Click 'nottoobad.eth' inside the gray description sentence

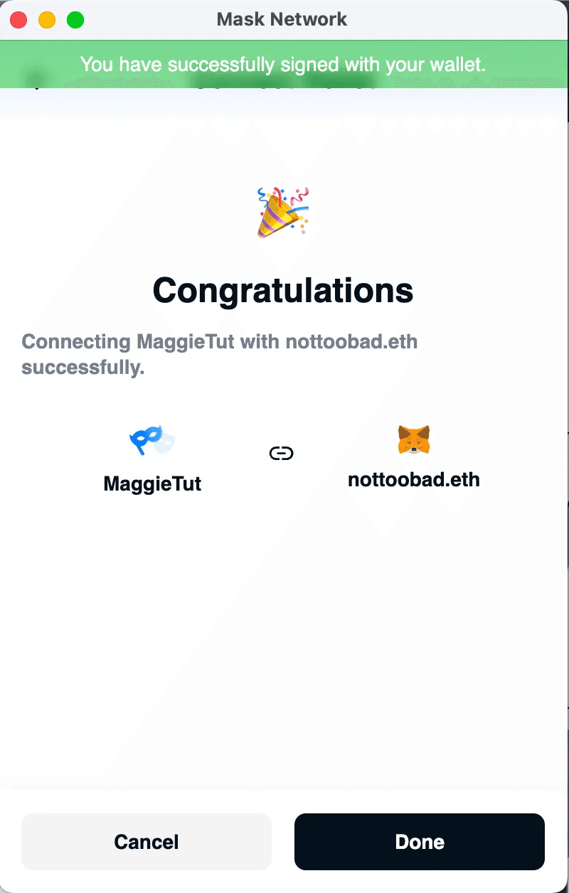(351, 342)
